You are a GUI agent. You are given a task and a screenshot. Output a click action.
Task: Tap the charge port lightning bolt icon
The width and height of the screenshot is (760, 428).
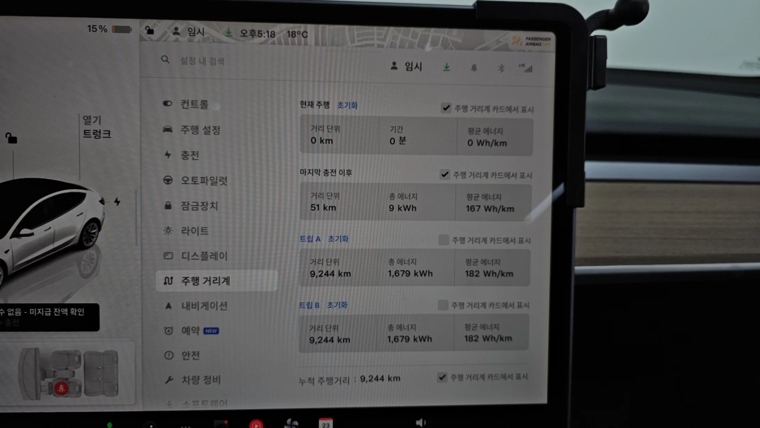pos(117,202)
